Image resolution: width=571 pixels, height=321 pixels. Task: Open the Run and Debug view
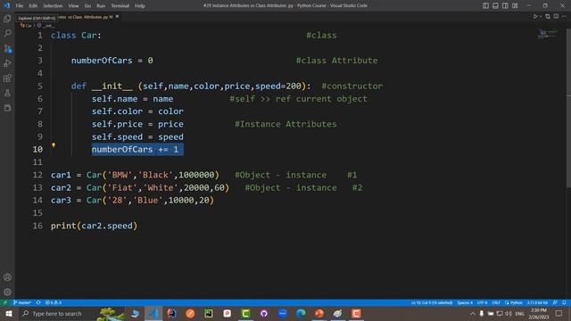7,63
